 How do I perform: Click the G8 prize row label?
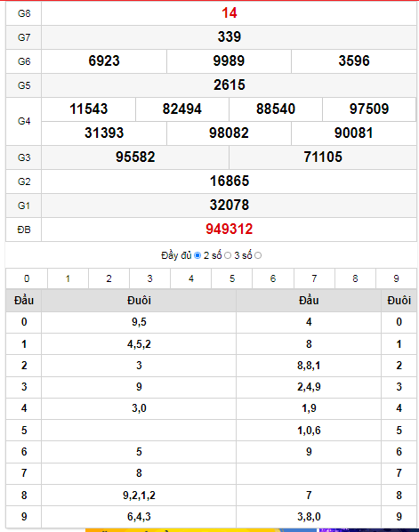[x=24, y=13]
